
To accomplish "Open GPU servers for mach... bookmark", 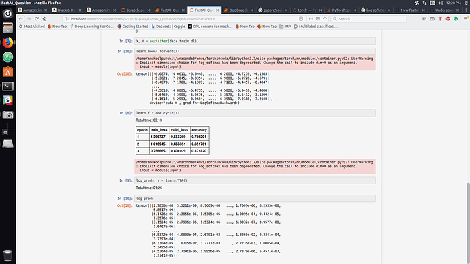I will click(210, 27).
